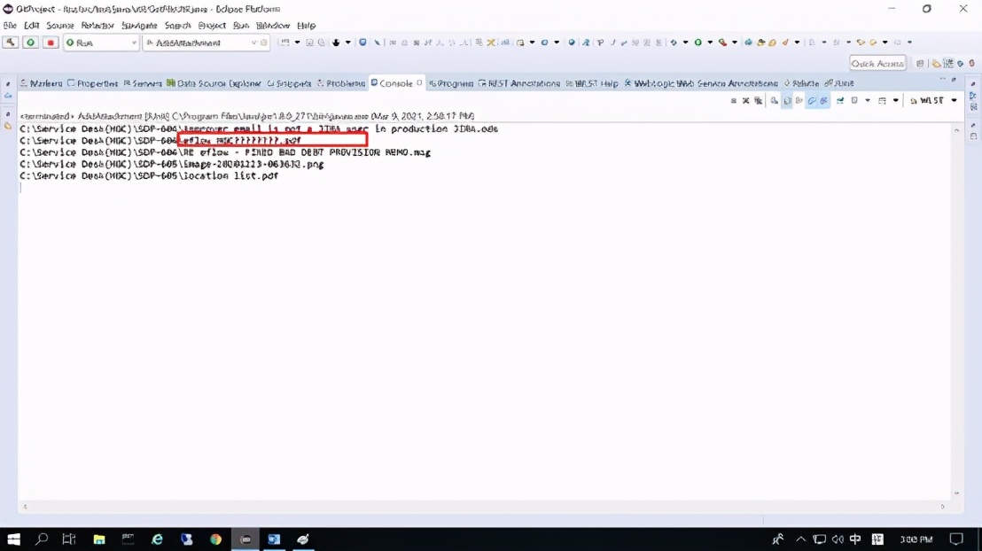Click the Quick Access search field

(x=877, y=63)
